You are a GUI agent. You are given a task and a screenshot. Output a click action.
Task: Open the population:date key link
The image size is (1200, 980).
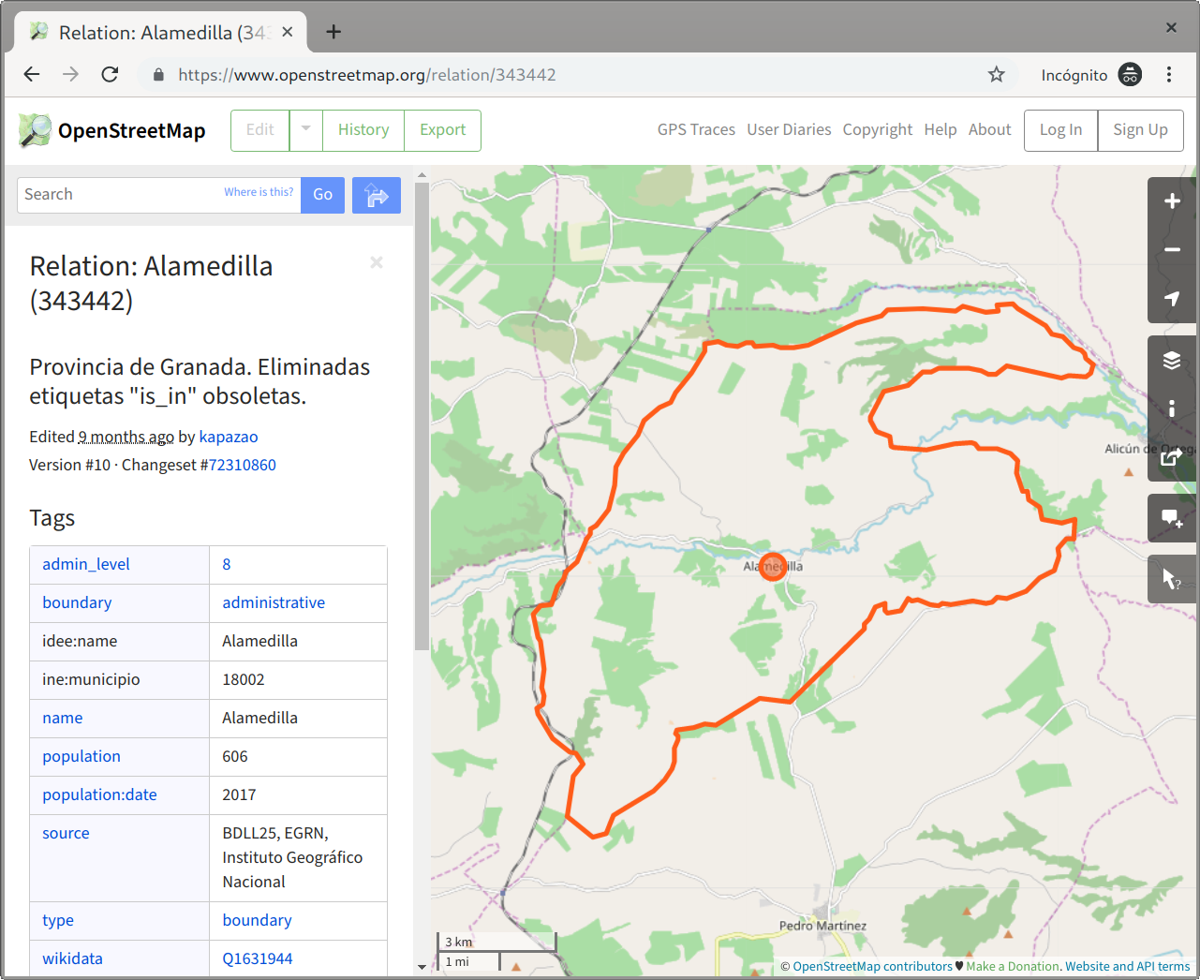99,794
